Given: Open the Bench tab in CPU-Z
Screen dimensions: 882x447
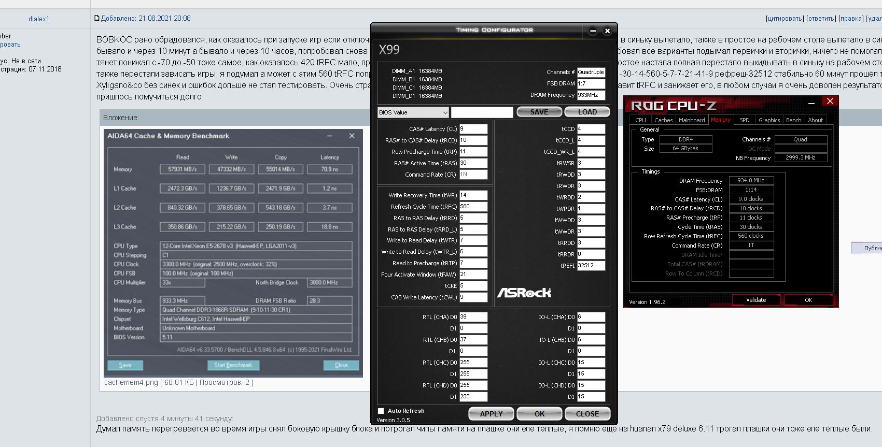Looking at the screenshot, I should 793,120.
